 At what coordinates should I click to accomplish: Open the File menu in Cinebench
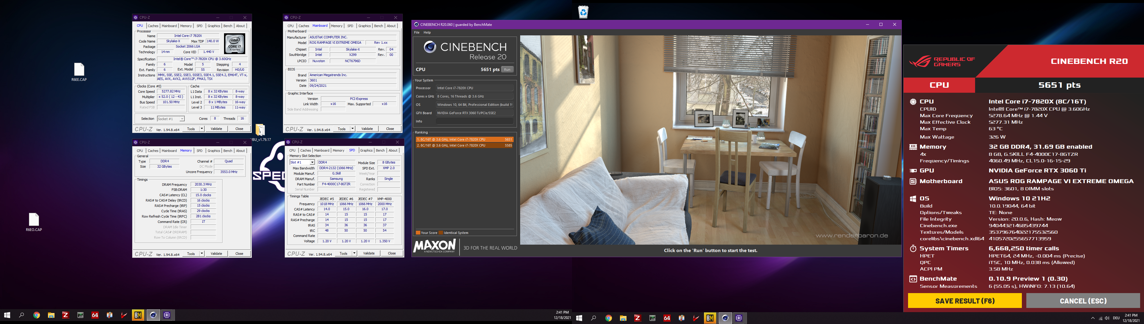416,32
